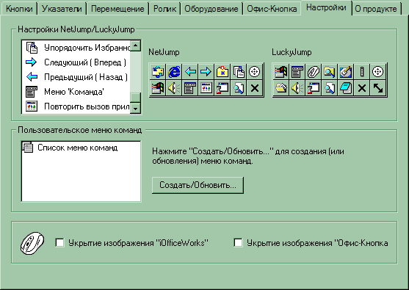Click the command list scrollbar up arrow
The image size is (409, 290).
[135, 46]
